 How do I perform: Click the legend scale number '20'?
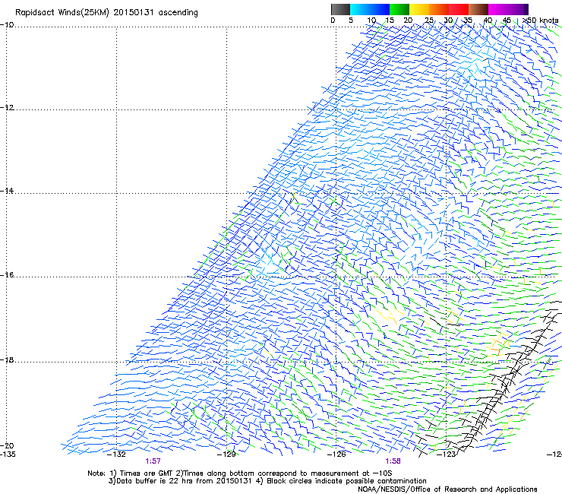408,21
